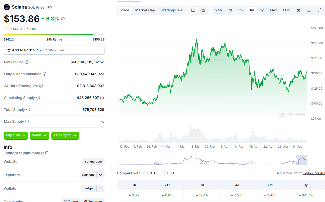Open the Earn Crypto dropdown

click(x=65, y=135)
